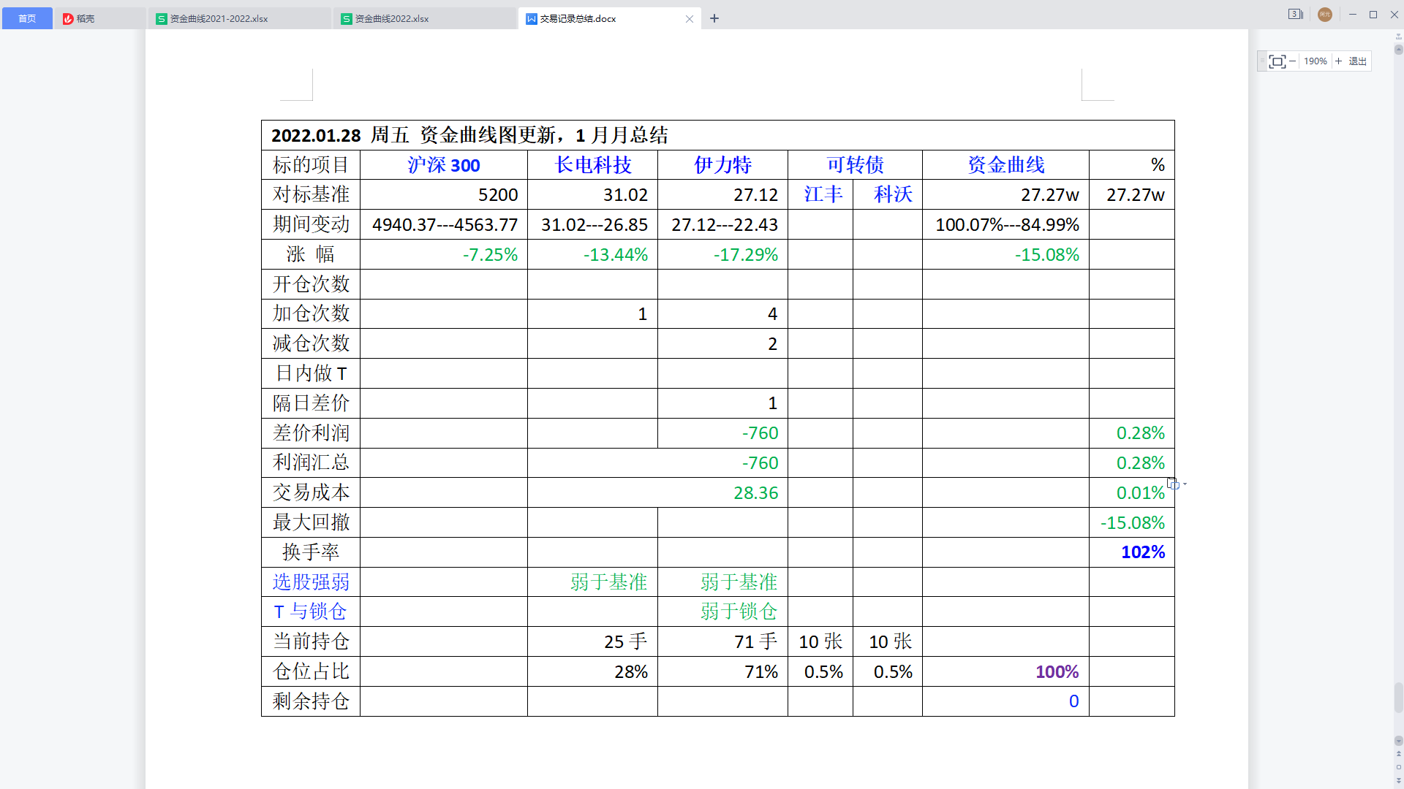Open the Paste Options dropdown arrow
Screen dimensions: 1404x789
[1185, 484]
